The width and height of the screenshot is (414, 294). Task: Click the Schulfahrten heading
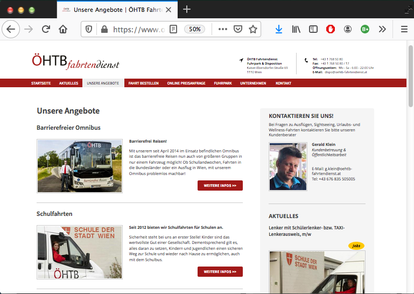(x=54, y=214)
